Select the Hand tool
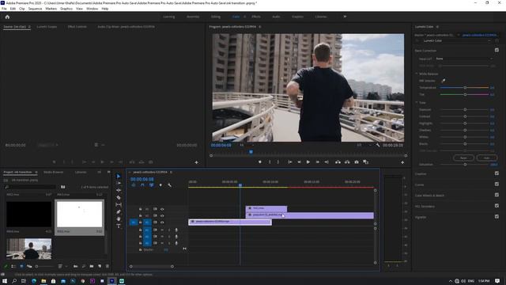 pyautogui.click(x=118, y=219)
